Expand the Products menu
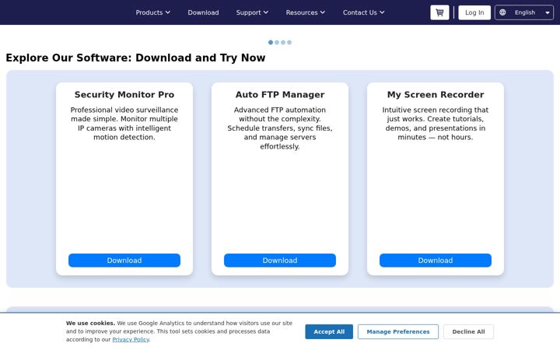This screenshot has width=560, height=350. click(153, 12)
